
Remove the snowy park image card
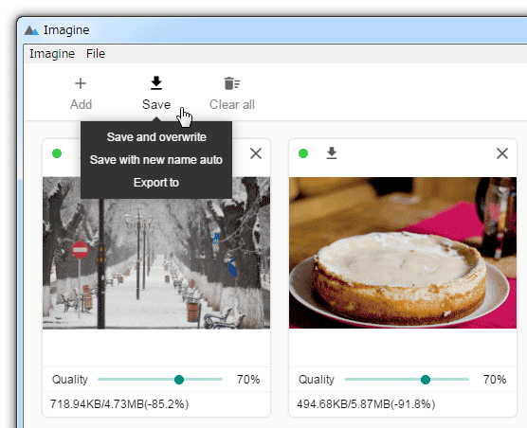256,153
